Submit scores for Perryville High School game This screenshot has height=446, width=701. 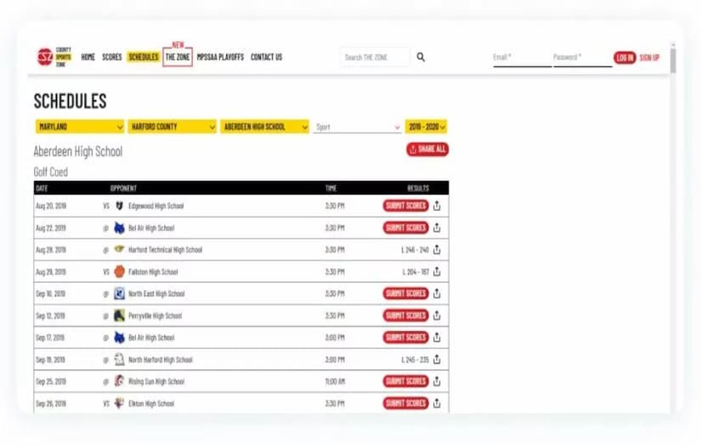406,315
